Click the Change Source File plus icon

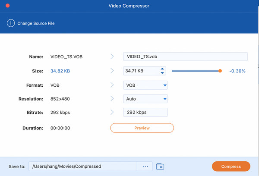click(11, 23)
